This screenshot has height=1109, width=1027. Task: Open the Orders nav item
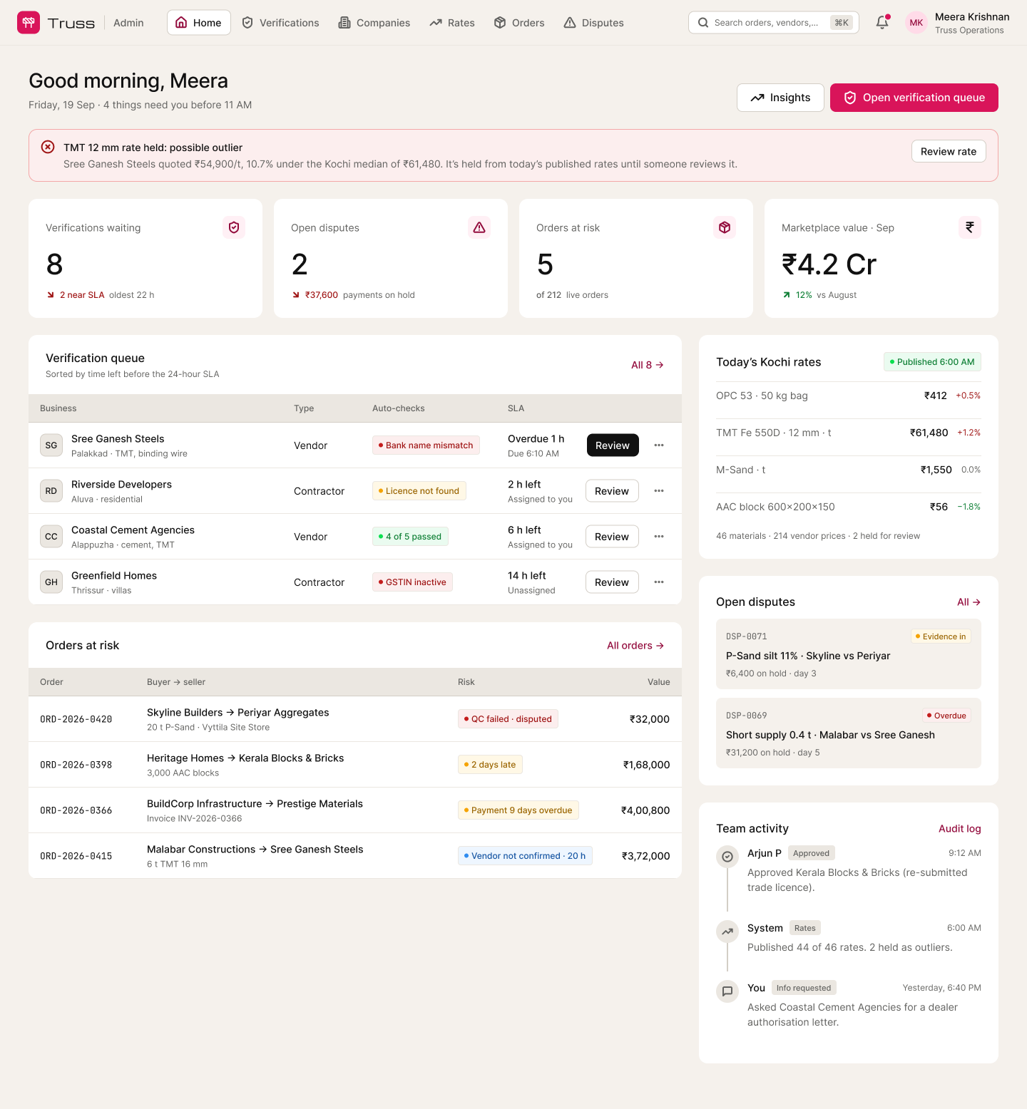pyautogui.click(x=519, y=23)
